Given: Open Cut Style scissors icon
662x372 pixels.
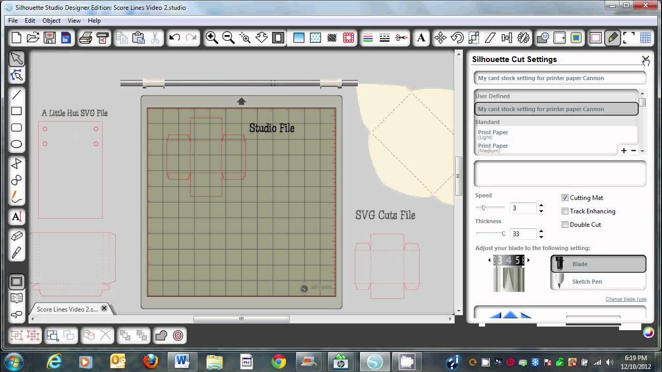Looking at the screenshot, I should [401, 38].
